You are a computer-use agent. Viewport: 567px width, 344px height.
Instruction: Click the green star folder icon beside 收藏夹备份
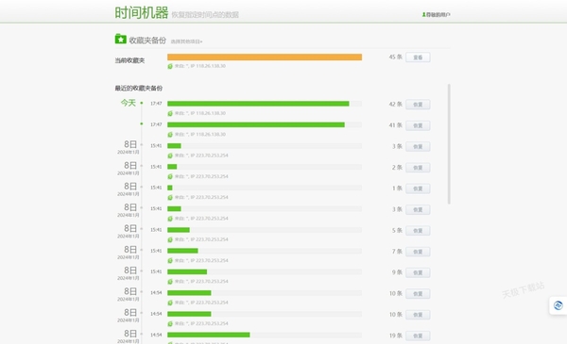coord(120,39)
